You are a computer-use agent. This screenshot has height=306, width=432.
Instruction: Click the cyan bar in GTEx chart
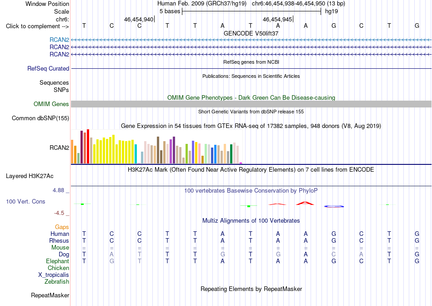136,154
